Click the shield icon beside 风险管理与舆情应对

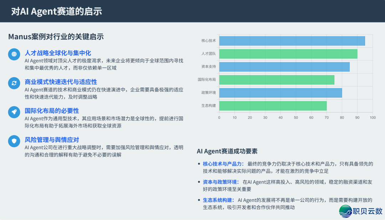pyautogui.click(x=14, y=141)
